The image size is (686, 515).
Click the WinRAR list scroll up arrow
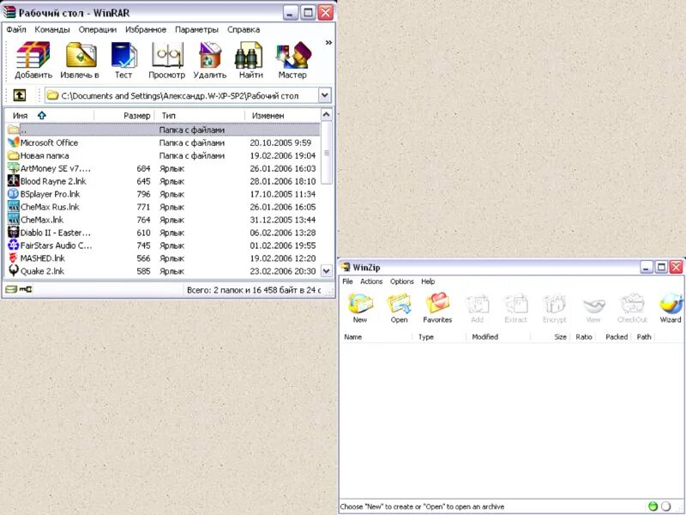pyautogui.click(x=327, y=115)
